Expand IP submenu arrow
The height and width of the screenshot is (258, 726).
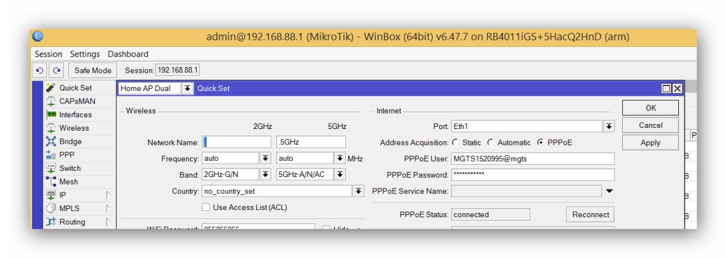108,195
